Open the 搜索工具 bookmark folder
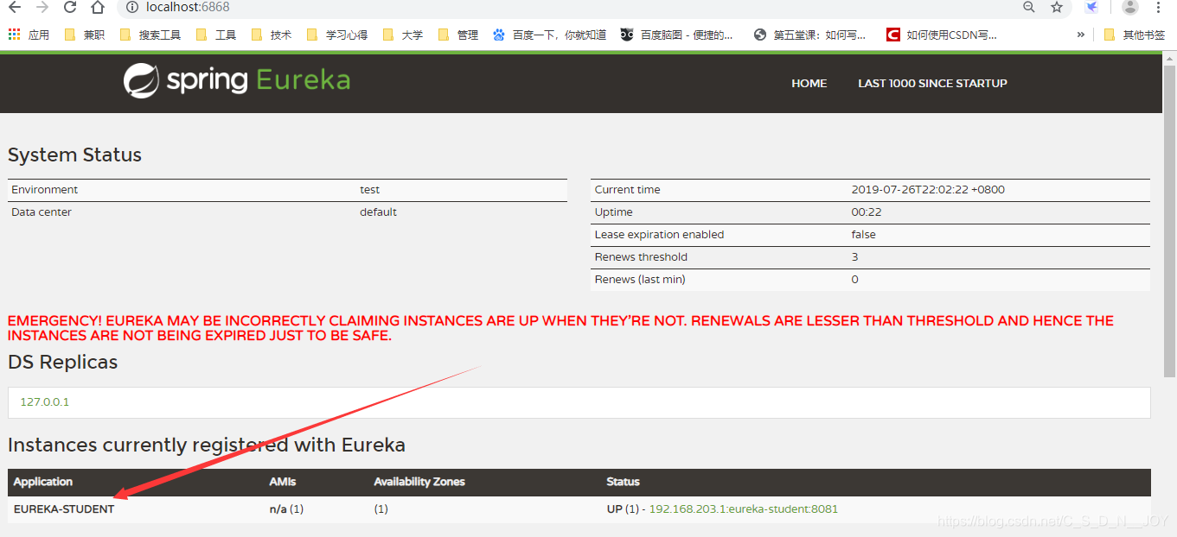1177x537 pixels. click(150, 35)
